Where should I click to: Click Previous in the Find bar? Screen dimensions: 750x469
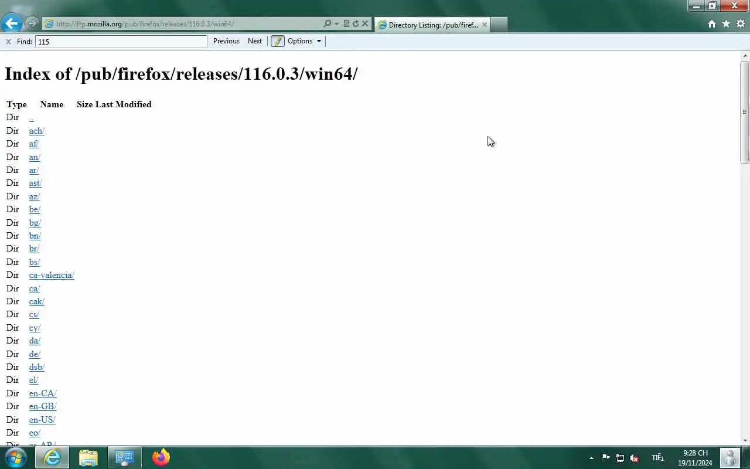226,41
